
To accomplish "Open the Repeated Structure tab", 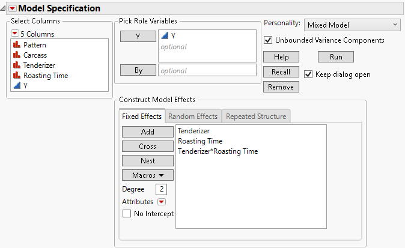I will (x=257, y=116).
